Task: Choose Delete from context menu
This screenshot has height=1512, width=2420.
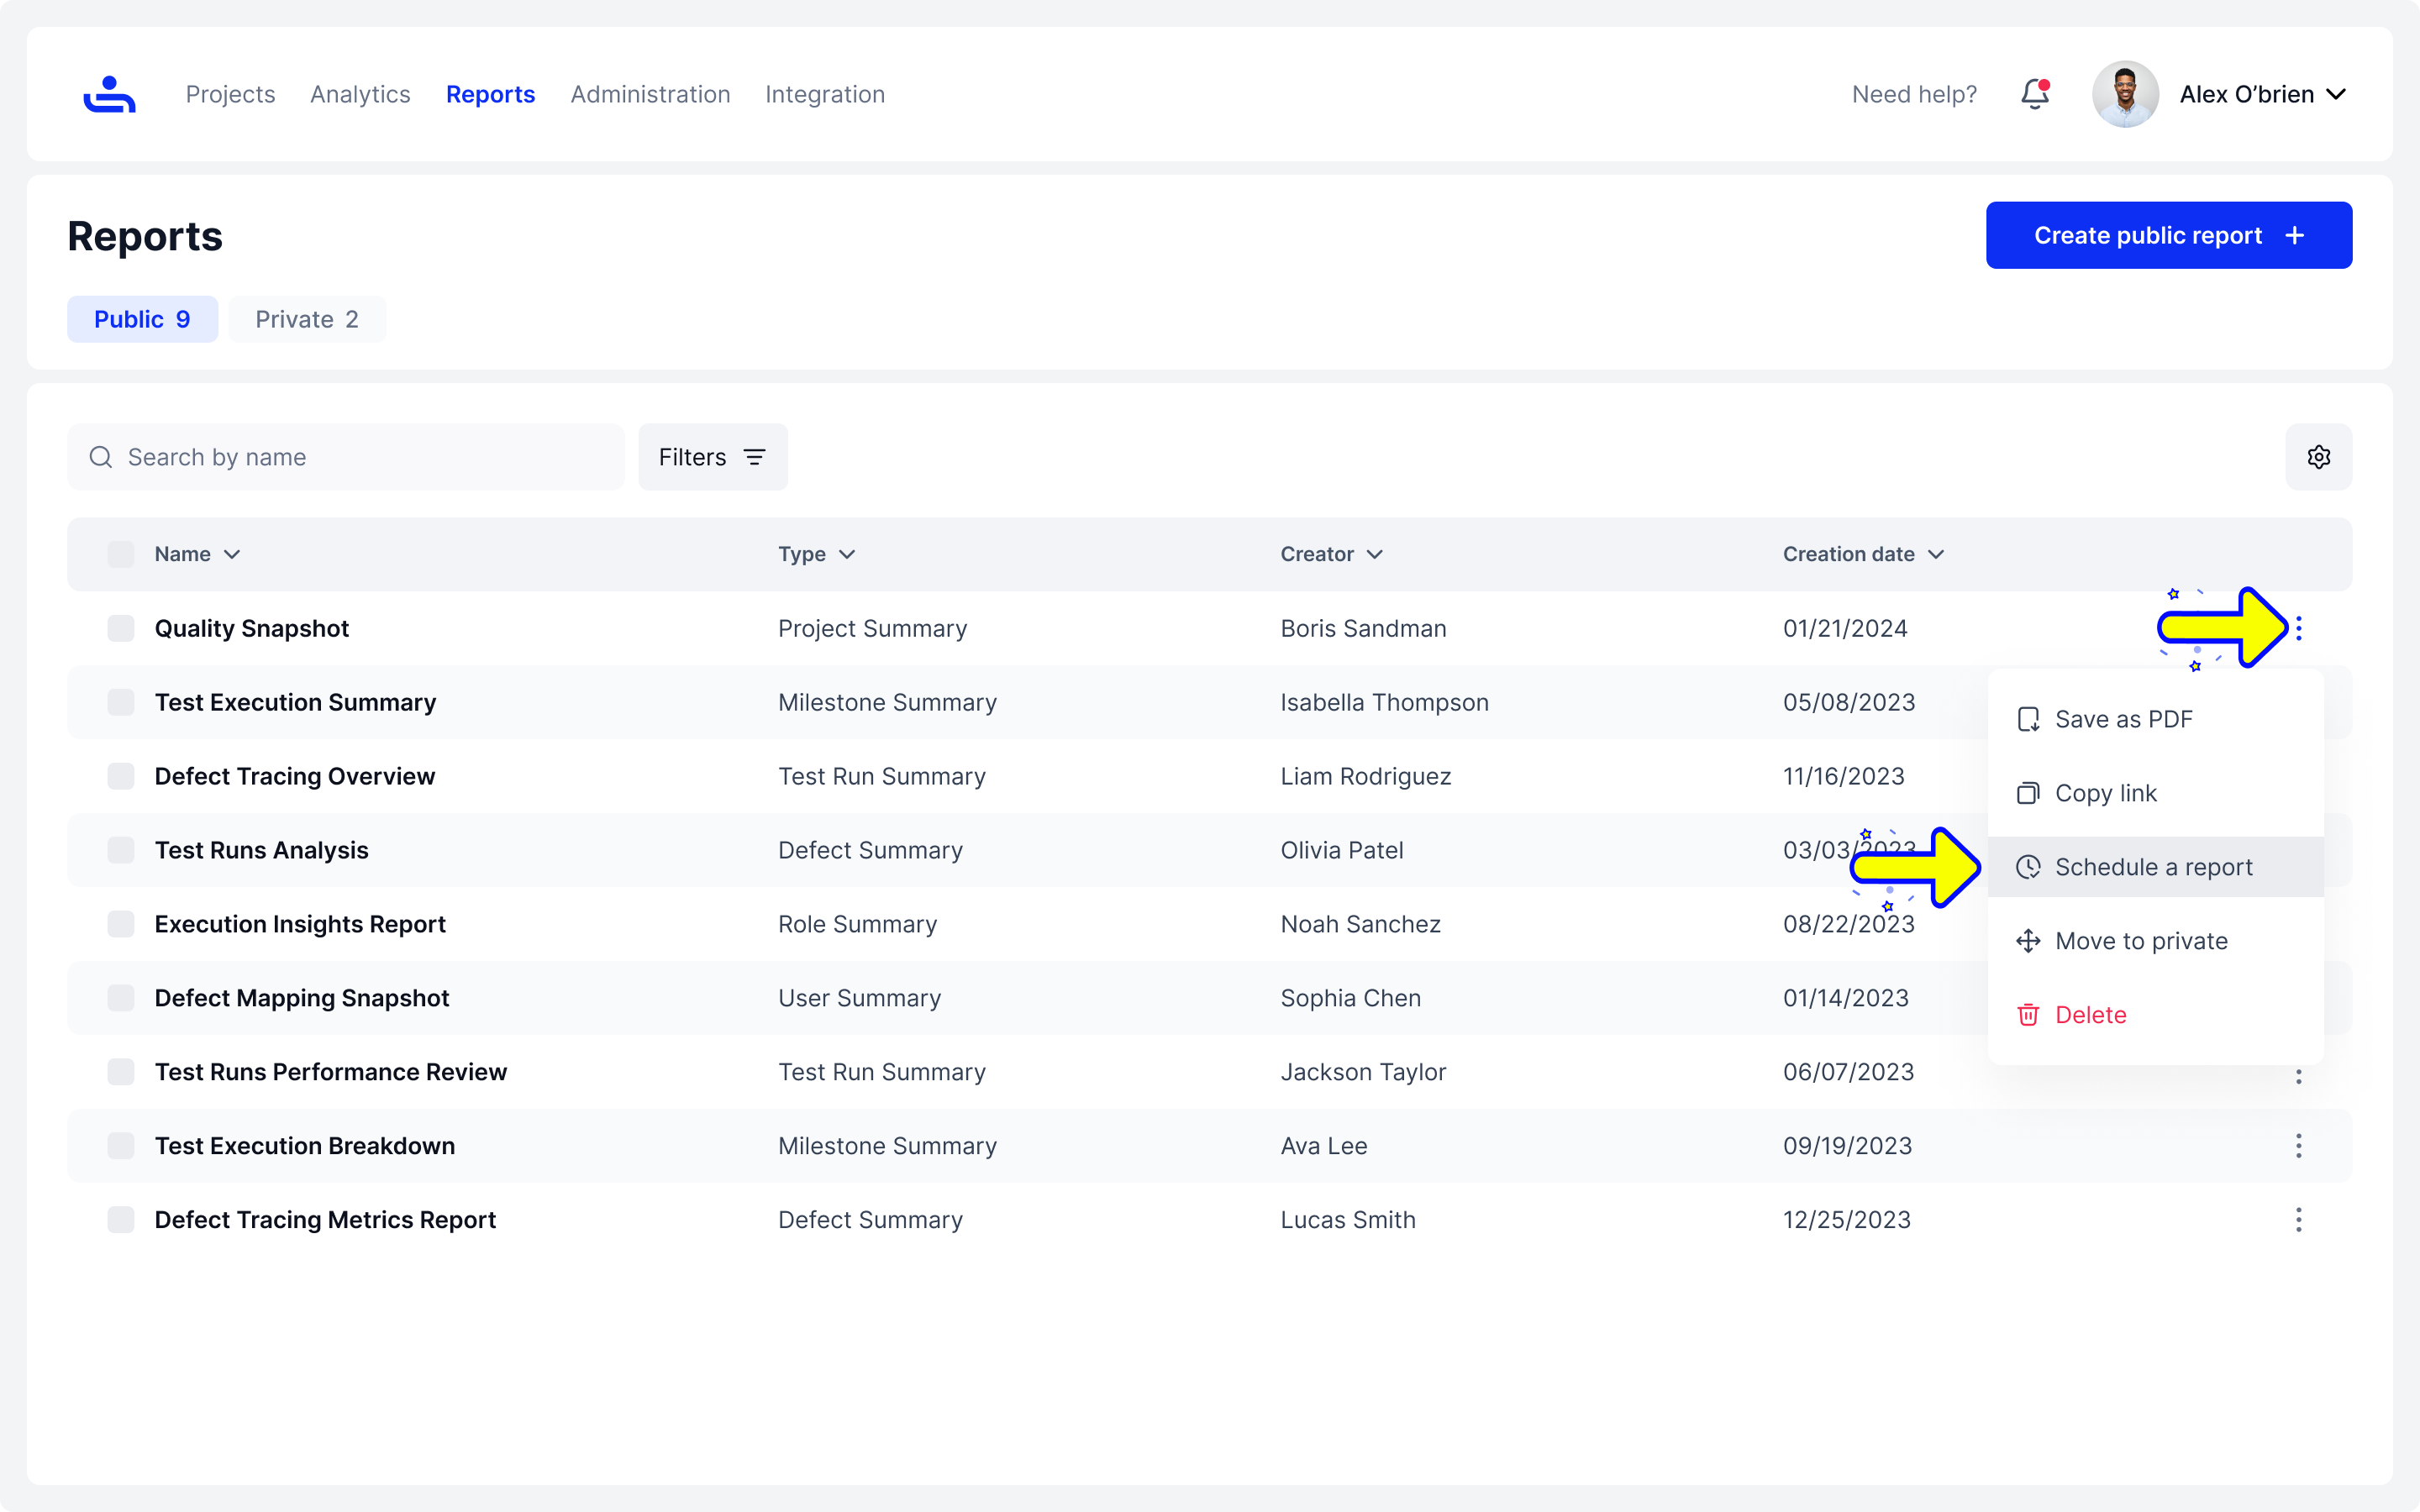Action: (x=2090, y=1015)
